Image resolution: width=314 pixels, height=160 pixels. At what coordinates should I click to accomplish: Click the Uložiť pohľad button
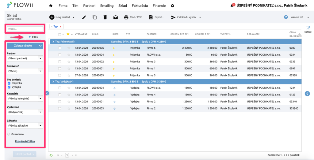coord(25,154)
